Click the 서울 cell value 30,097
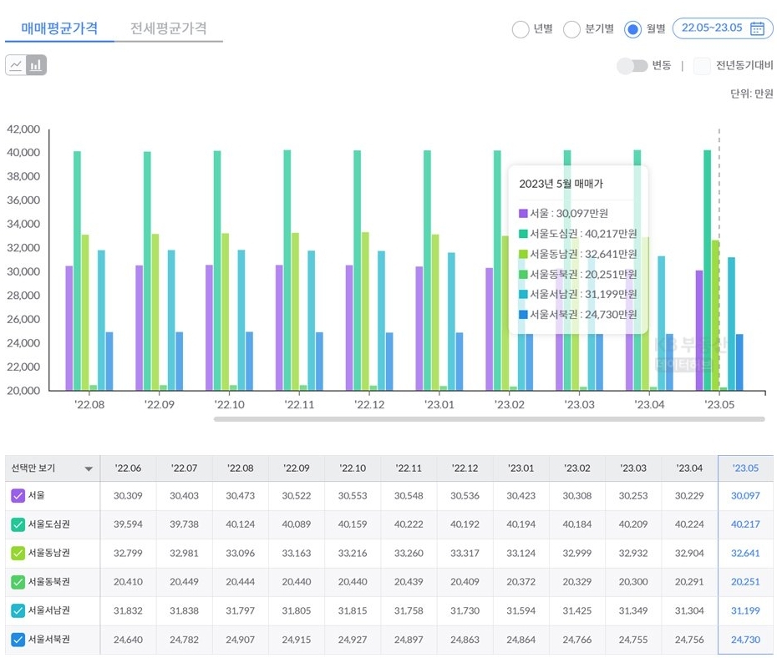This screenshot has width=777, height=658. click(745, 496)
